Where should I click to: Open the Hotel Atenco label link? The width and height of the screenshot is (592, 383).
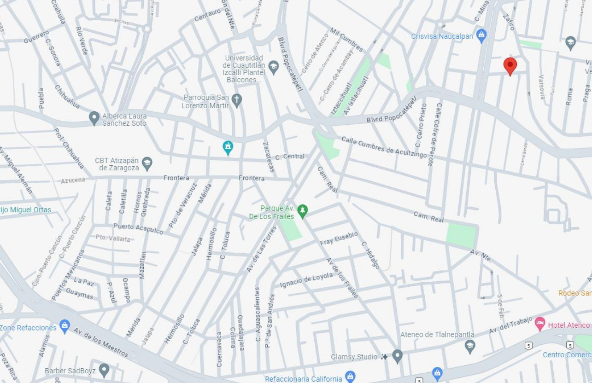(x=569, y=325)
